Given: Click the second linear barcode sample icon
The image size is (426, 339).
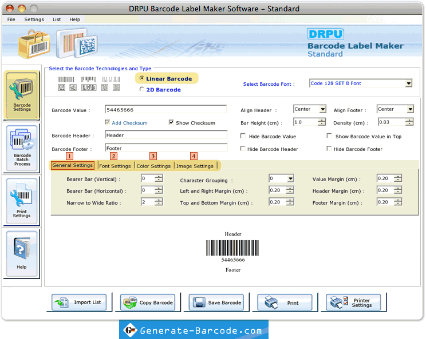Looking at the screenshot, I should [88, 79].
